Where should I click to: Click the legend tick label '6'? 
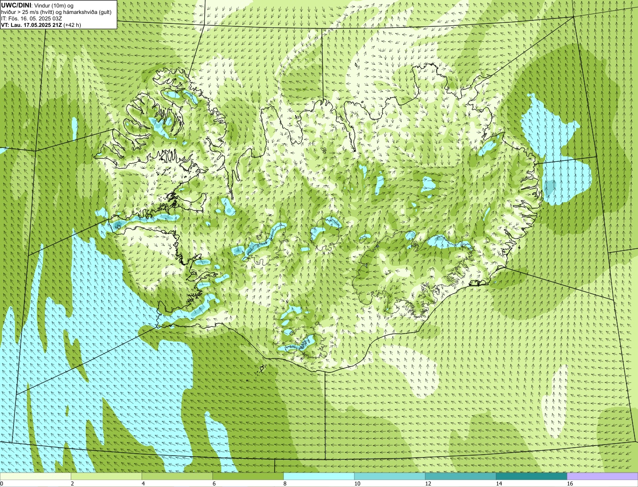click(x=214, y=484)
